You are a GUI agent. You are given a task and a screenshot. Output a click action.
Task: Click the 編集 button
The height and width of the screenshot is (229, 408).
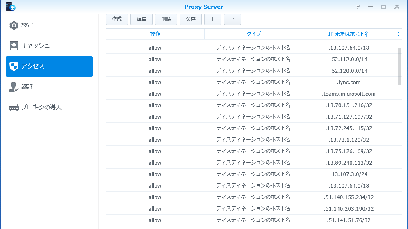point(141,19)
